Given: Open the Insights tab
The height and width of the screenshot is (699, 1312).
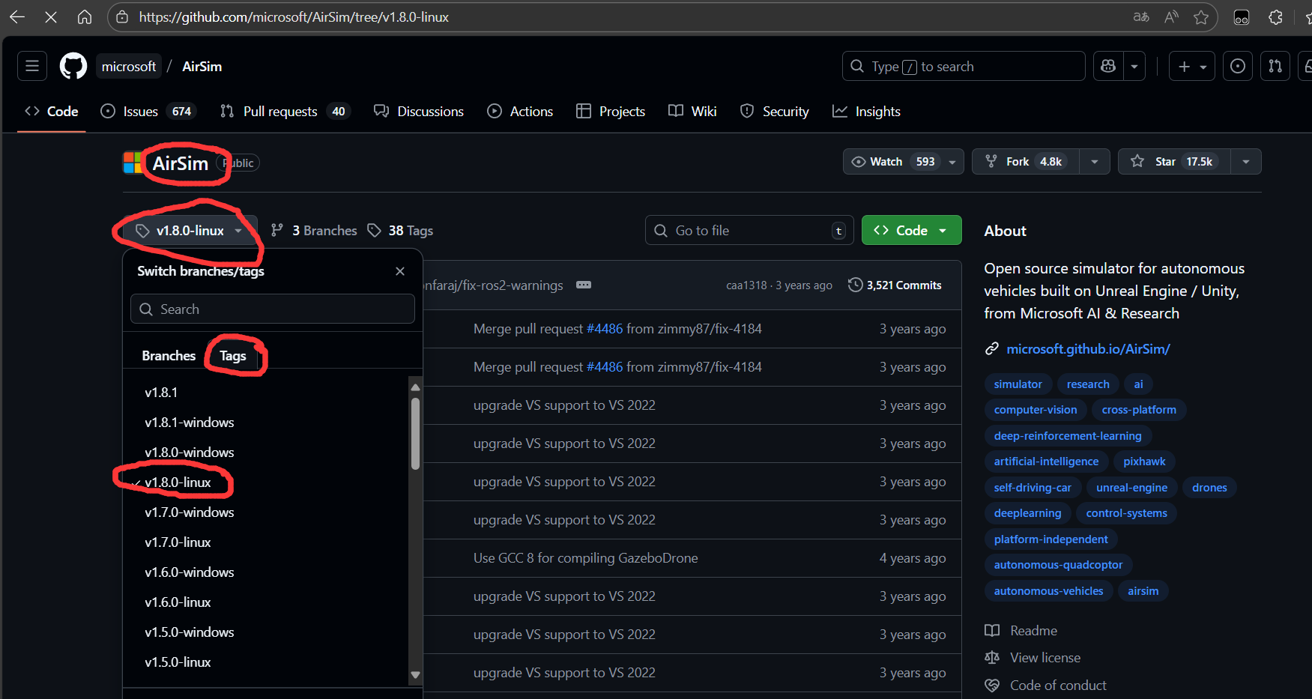Looking at the screenshot, I should click(866, 111).
